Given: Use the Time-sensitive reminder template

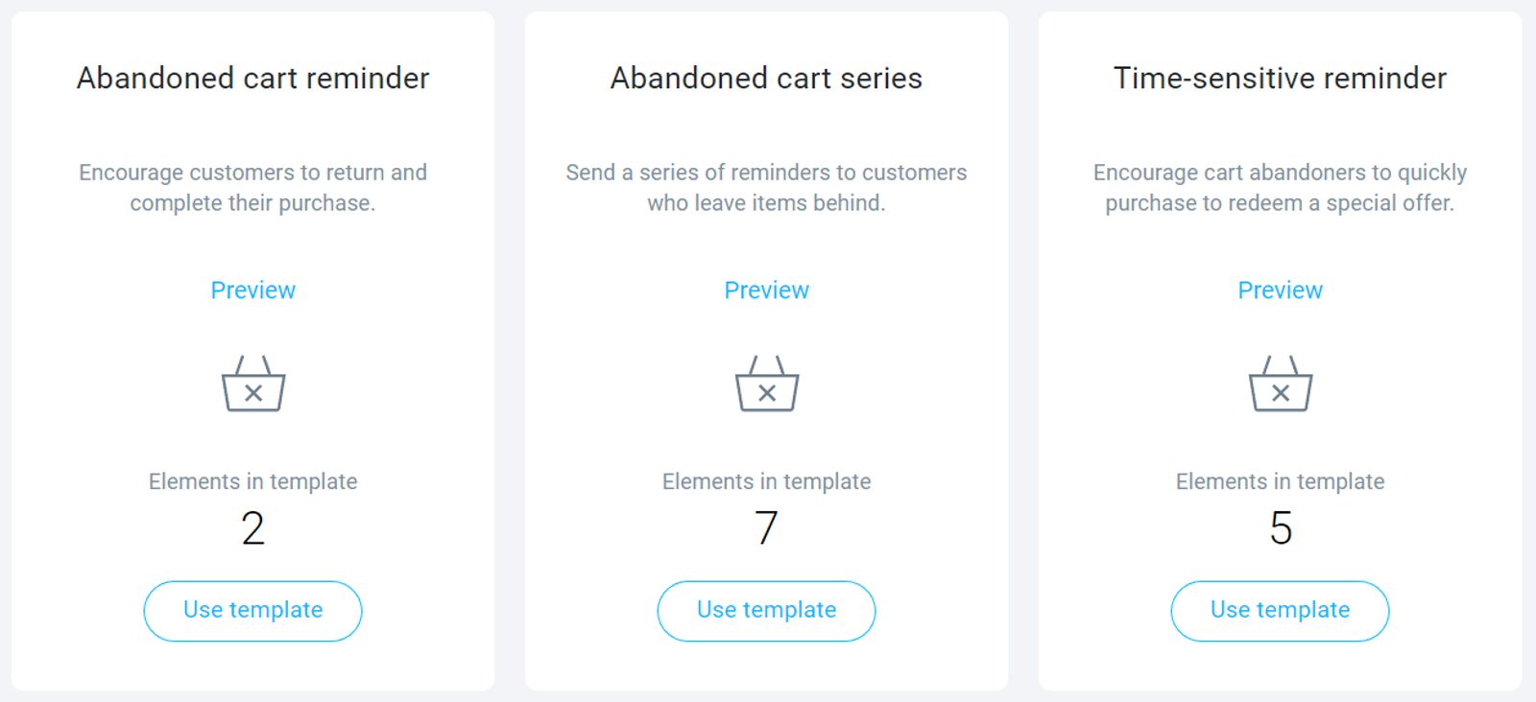Looking at the screenshot, I should coord(1281,611).
